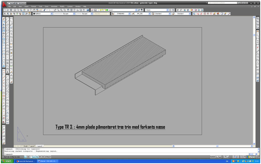
Task: Click the multileader style icon
Action: [173, 14]
